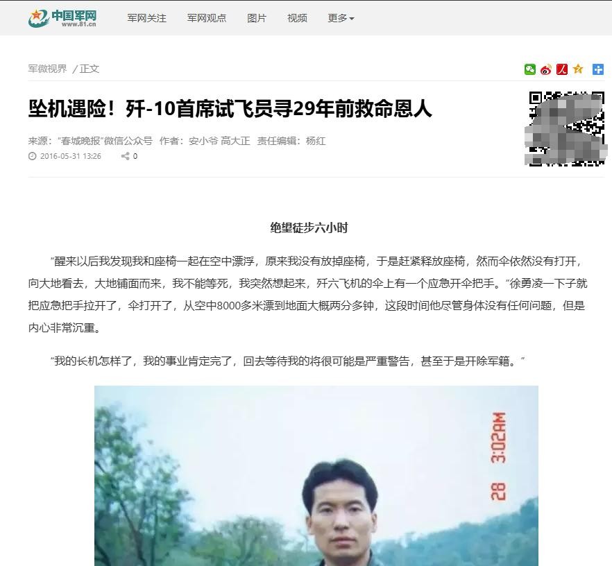Screen dimensions: 612x566
Task: Open the pilot photo in article
Action: (316, 476)
